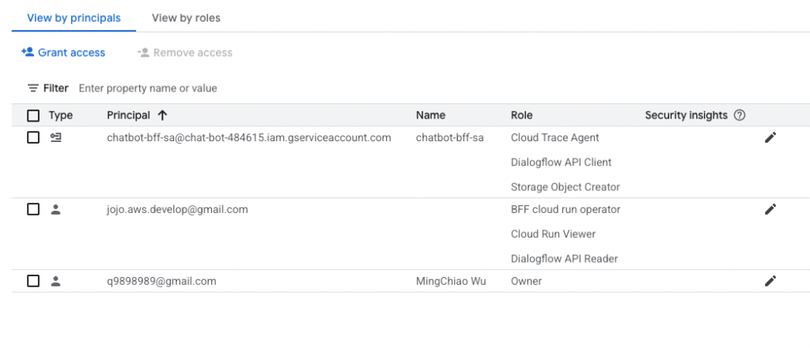Select the View by principals tab
This screenshot has height=348, width=810.
(74, 18)
